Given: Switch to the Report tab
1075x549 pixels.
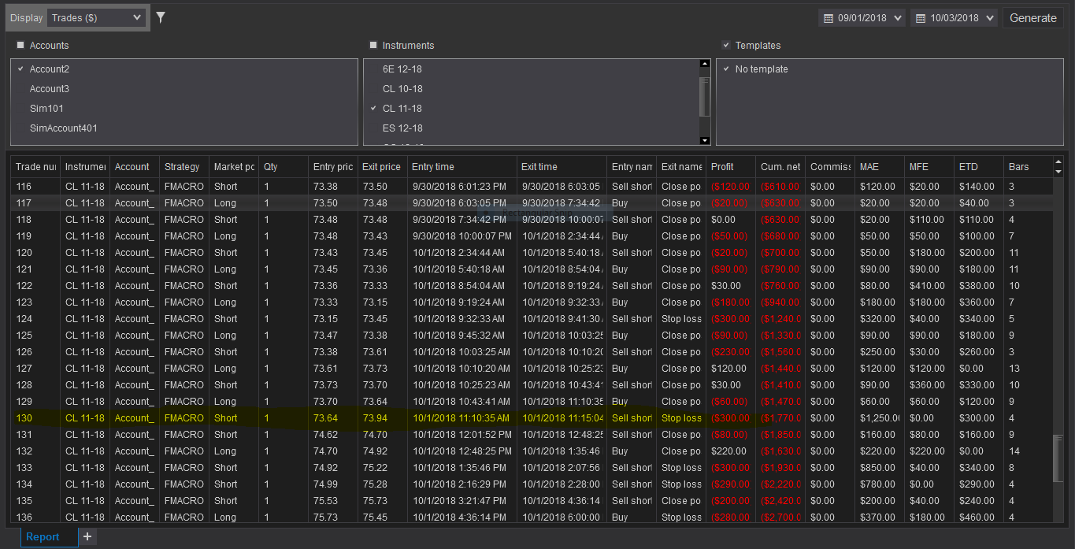Looking at the screenshot, I should (x=43, y=537).
